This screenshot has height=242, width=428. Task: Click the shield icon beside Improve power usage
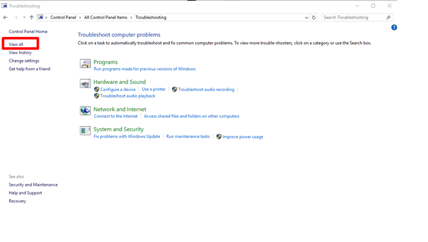219,137
